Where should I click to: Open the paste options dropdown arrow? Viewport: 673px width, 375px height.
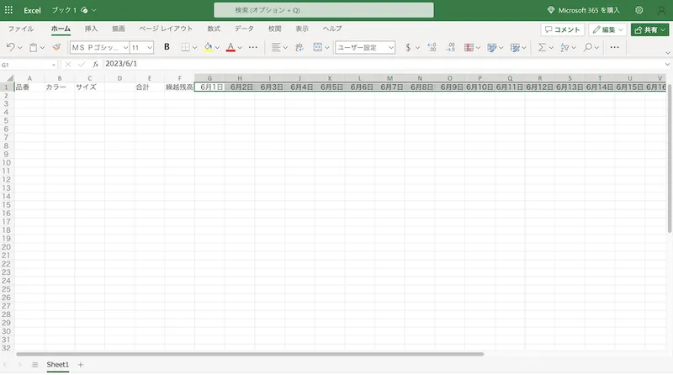click(42, 47)
